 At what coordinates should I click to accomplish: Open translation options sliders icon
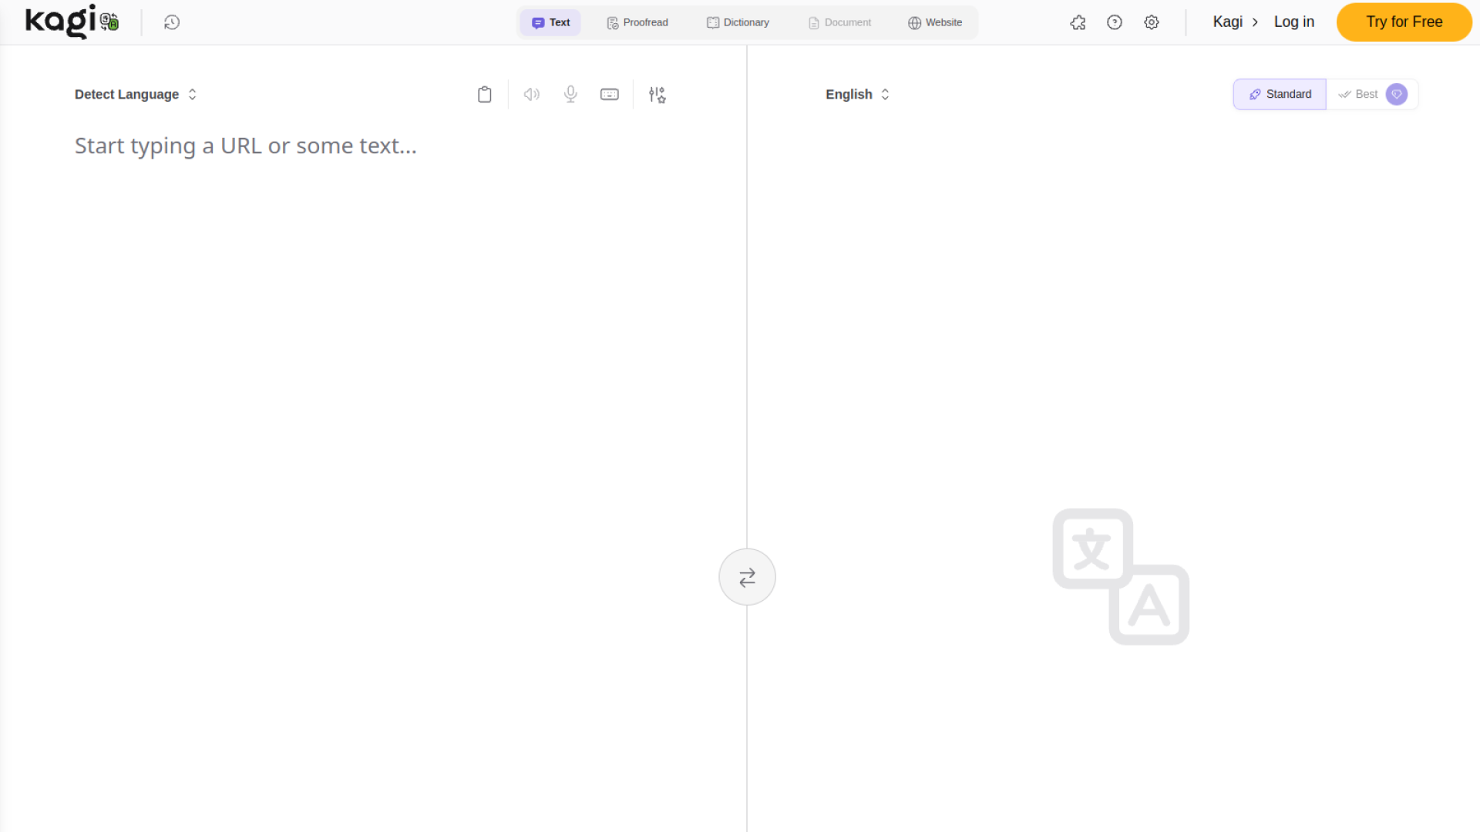[x=657, y=94]
